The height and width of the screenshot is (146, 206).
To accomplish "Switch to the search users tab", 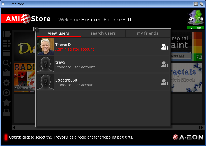I will pos(103,33).
